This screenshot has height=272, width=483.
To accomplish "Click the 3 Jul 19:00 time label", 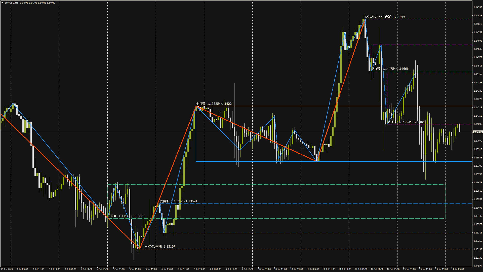I will tap(55, 269).
